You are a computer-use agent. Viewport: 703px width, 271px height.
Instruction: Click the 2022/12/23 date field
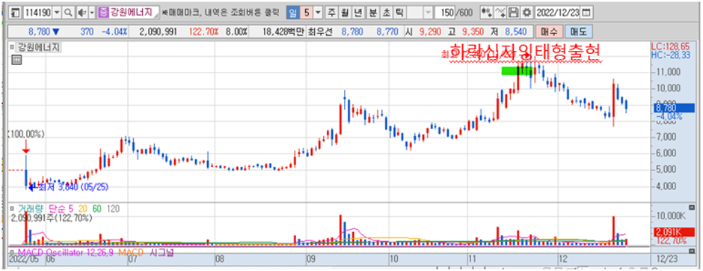click(x=557, y=13)
